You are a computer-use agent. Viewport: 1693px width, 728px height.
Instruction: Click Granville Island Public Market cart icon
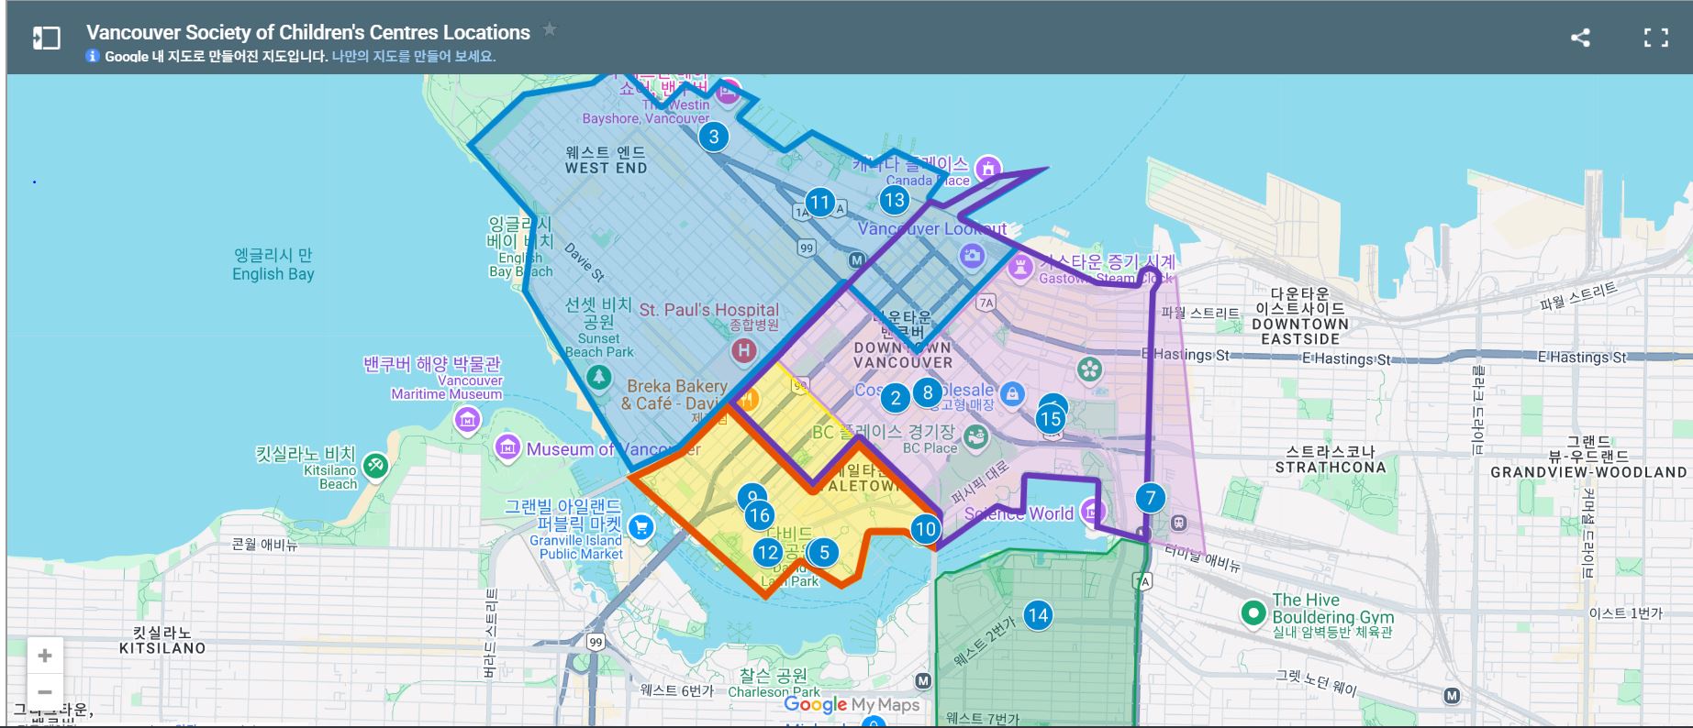coord(641,527)
